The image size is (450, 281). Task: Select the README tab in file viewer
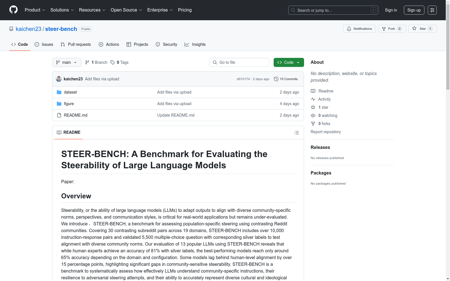click(x=69, y=132)
